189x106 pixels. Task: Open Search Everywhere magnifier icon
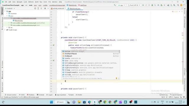[178, 5]
